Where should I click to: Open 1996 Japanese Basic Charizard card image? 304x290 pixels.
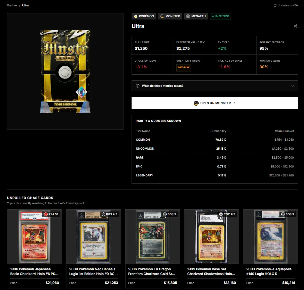[x=34, y=236]
